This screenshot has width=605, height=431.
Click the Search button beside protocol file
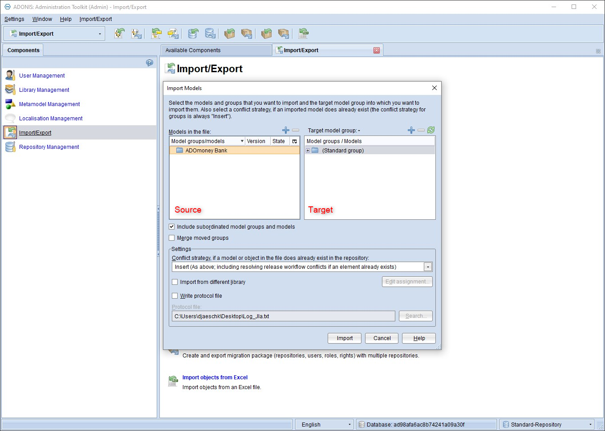[416, 316]
